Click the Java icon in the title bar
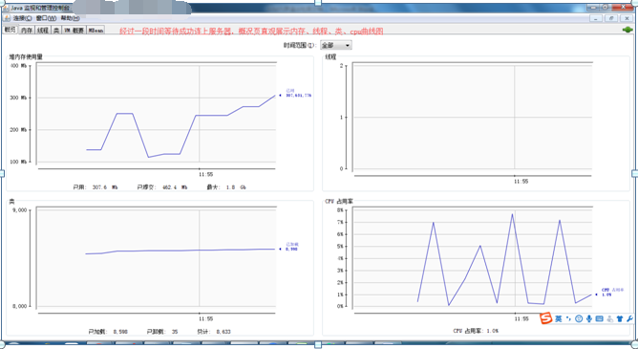638x349 pixels. pyautogui.click(x=7, y=8)
